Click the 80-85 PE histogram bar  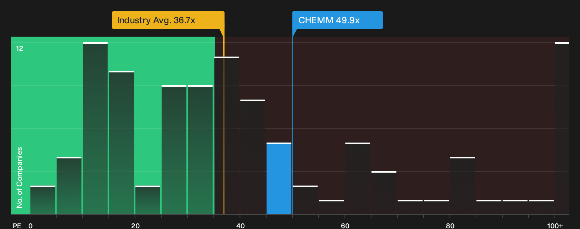pos(463,186)
